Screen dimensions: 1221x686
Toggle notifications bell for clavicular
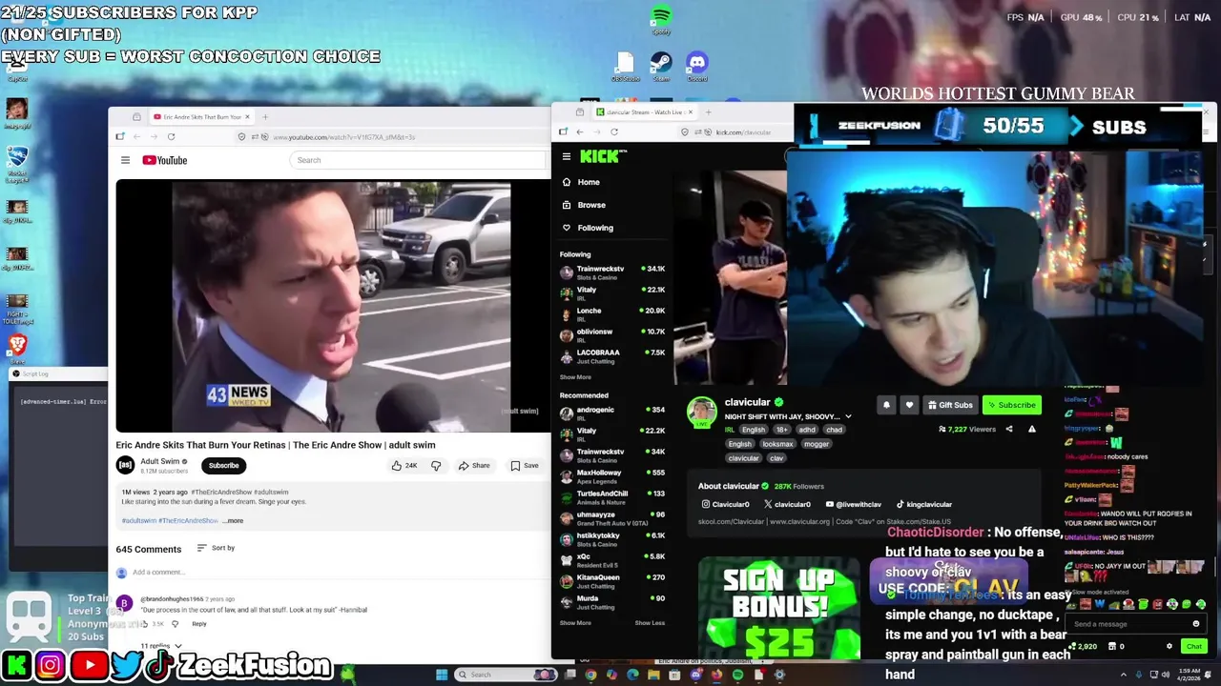886,405
